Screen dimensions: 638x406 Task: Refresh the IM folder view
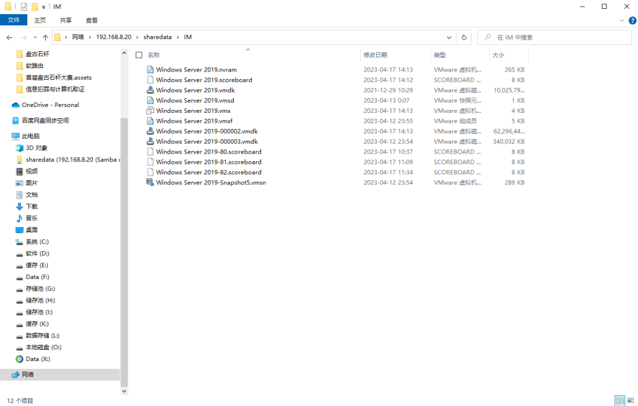coord(464,37)
